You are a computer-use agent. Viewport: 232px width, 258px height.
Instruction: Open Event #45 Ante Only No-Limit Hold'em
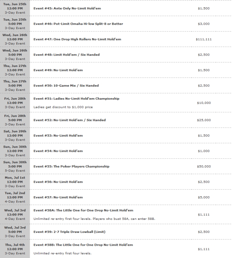pyautogui.click(x=67, y=8)
